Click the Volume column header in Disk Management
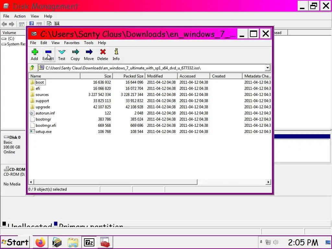The height and width of the screenshot is (249, 332). tap(13, 33)
